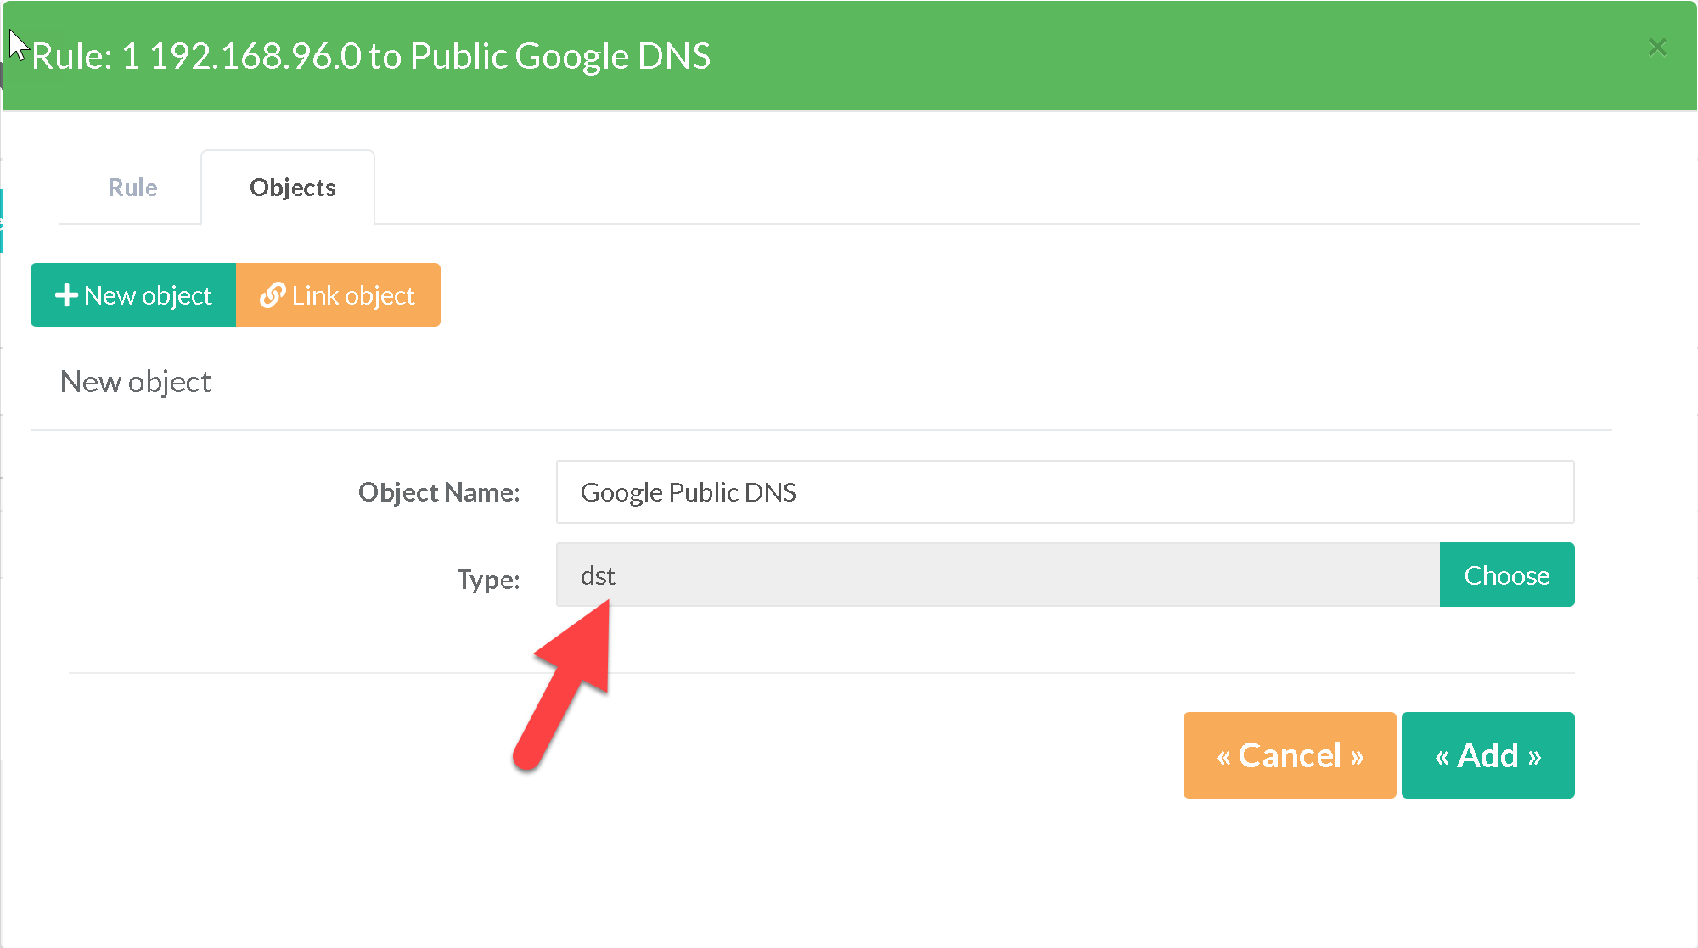The height and width of the screenshot is (948, 1698).
Task: Click the left guillemet on Add button
Action: click(x=1442, y=757)
